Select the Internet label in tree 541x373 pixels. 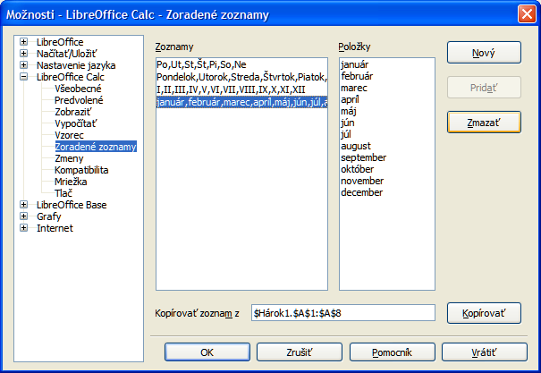coord(55,228)
